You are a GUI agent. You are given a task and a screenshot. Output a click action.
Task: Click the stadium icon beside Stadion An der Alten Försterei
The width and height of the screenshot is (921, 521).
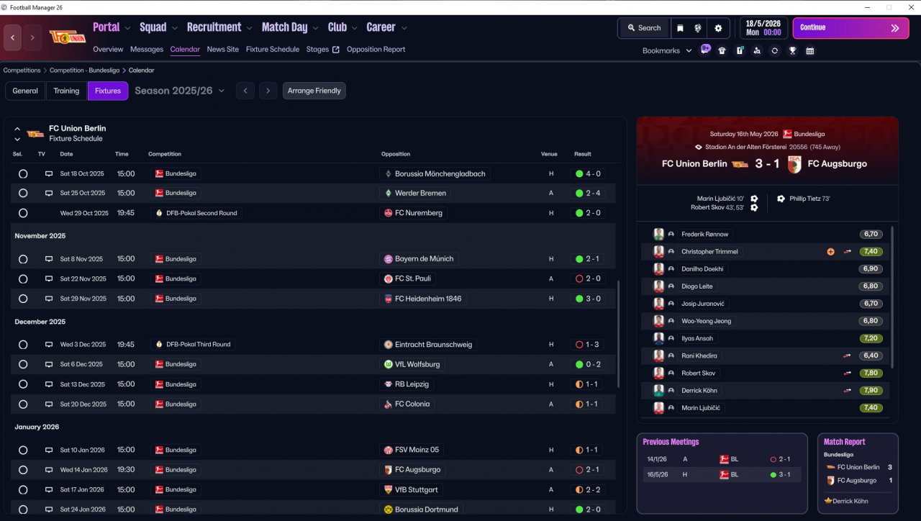(x=698, y=147)
